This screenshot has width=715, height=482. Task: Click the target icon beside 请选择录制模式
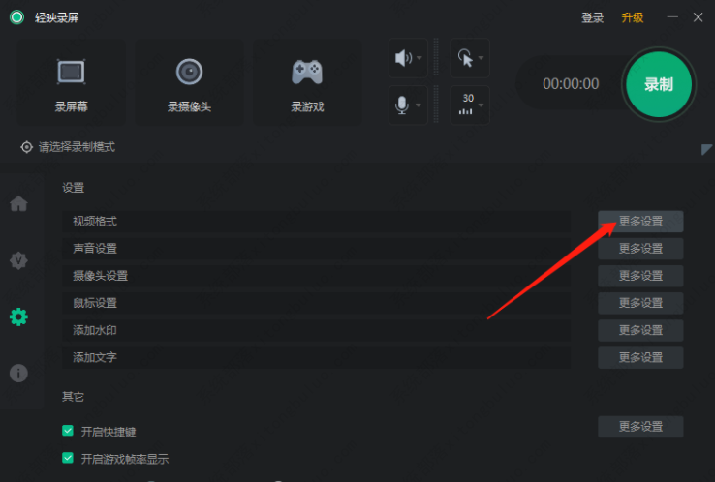(27, 147)
